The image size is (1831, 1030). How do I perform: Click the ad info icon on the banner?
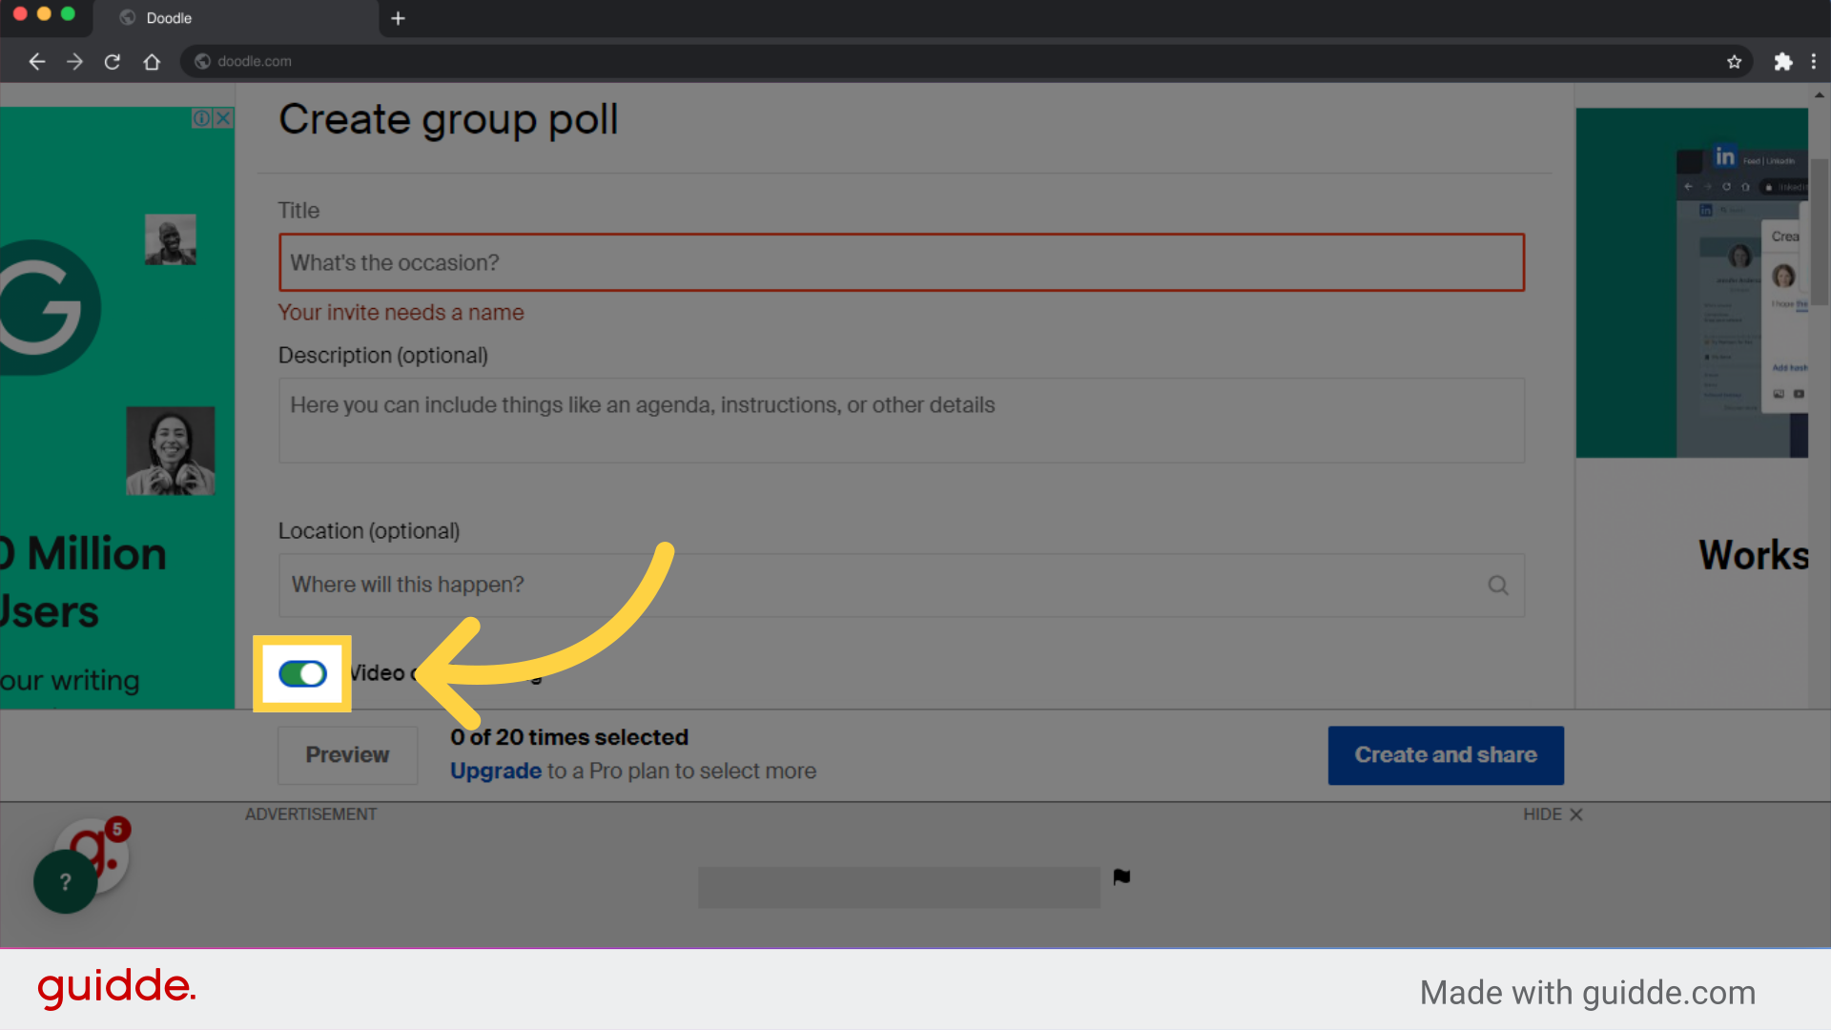tap(201, 117)
